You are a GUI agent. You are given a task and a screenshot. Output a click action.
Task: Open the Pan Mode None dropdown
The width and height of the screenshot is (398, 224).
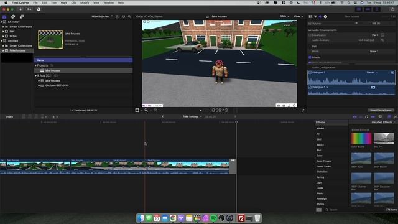pos(374,51)
